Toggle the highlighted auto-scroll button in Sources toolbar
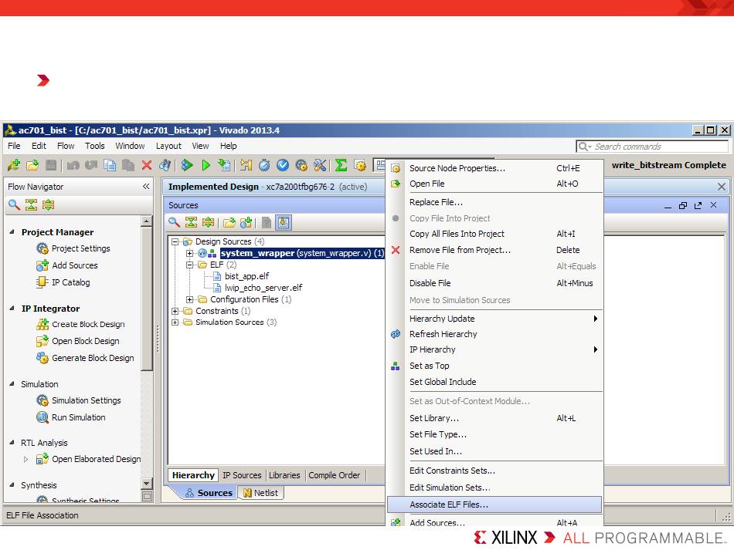 pyautogui.click(x=284, y=222)
